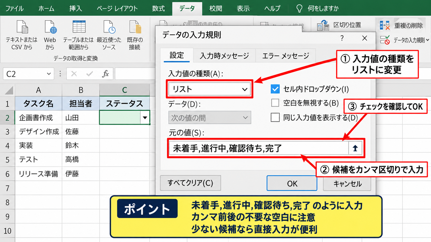Open the データ 次の値の間 dropdown
Viewport: 431px width, 242px height.
[x=210, y=118]
